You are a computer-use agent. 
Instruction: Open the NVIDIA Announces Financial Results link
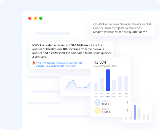(59, 64)
